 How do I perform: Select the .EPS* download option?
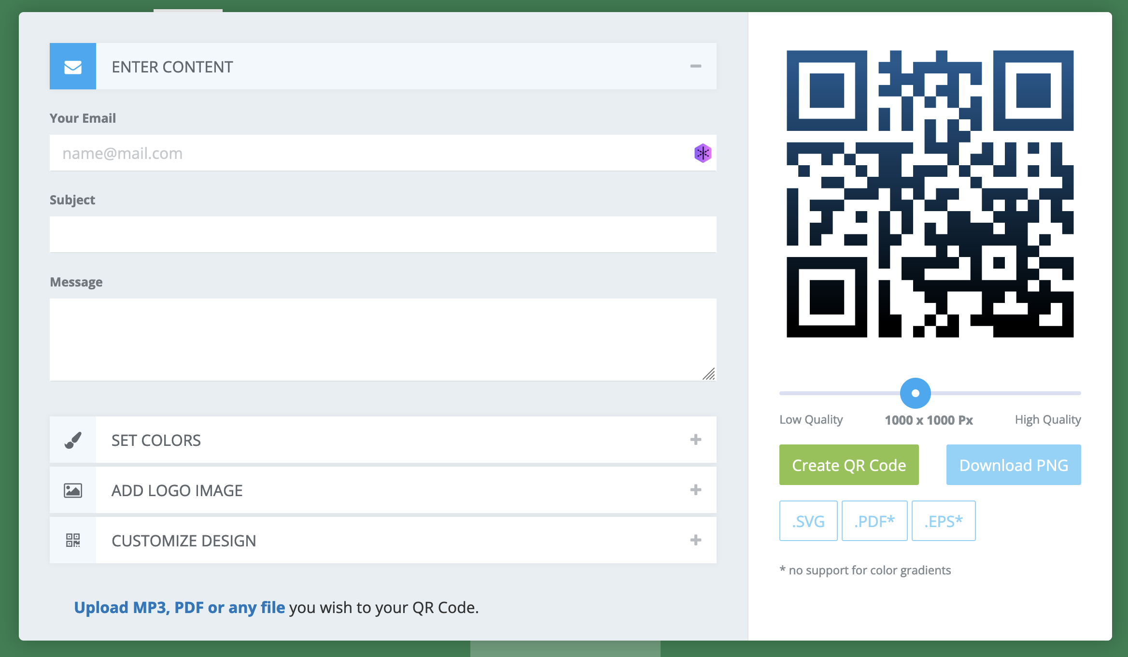[943, 521]
